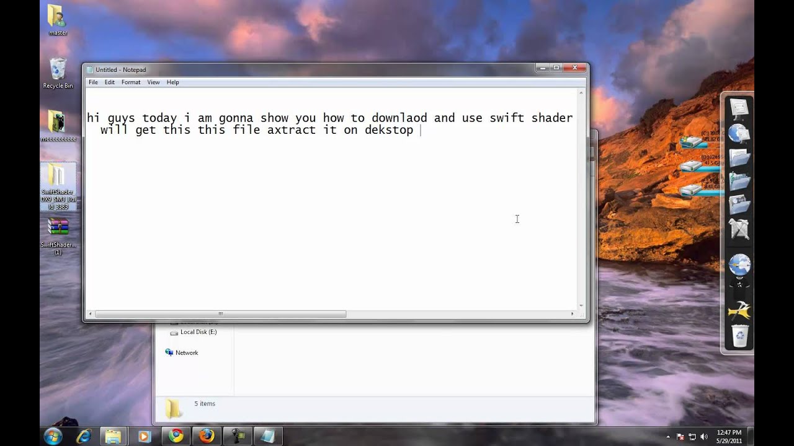The image size is (794, 446).
Task: Open the Help menu in Notepad
Action: tap(172, 82)
